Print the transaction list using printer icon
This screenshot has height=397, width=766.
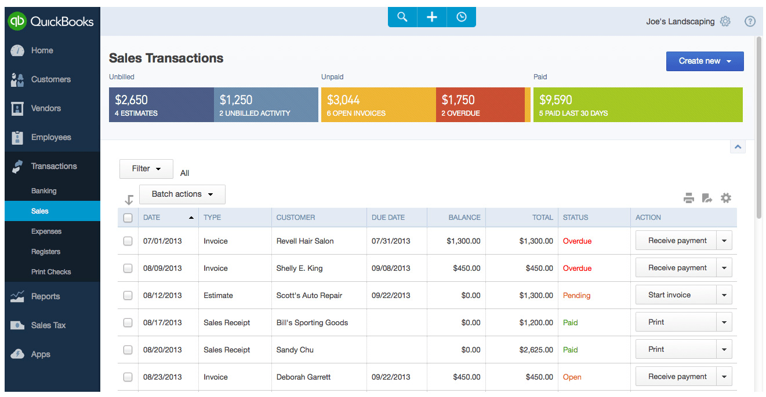point(689,198)
